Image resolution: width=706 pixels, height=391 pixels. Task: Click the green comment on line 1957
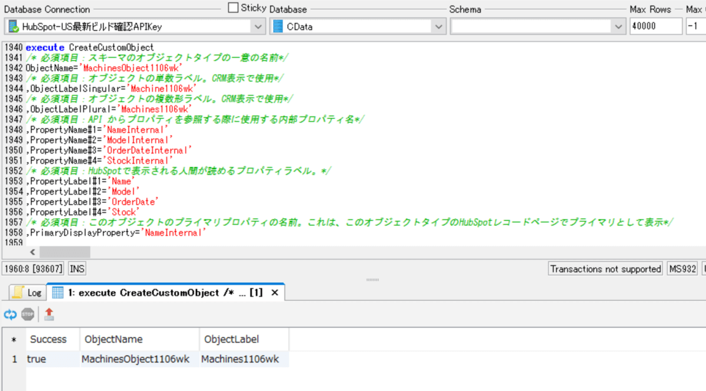pos(349,222)
